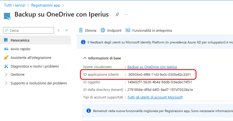Click the ID della directory (tenant) label

point(103,90)
